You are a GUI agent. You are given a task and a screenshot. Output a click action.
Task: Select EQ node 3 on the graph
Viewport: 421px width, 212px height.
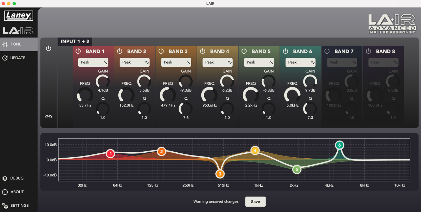point(220,174)
